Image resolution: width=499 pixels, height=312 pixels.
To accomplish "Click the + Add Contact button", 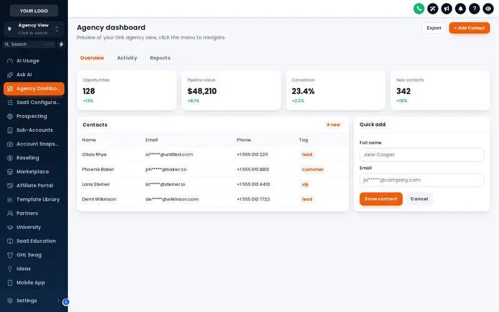I will tap(470, 28).
